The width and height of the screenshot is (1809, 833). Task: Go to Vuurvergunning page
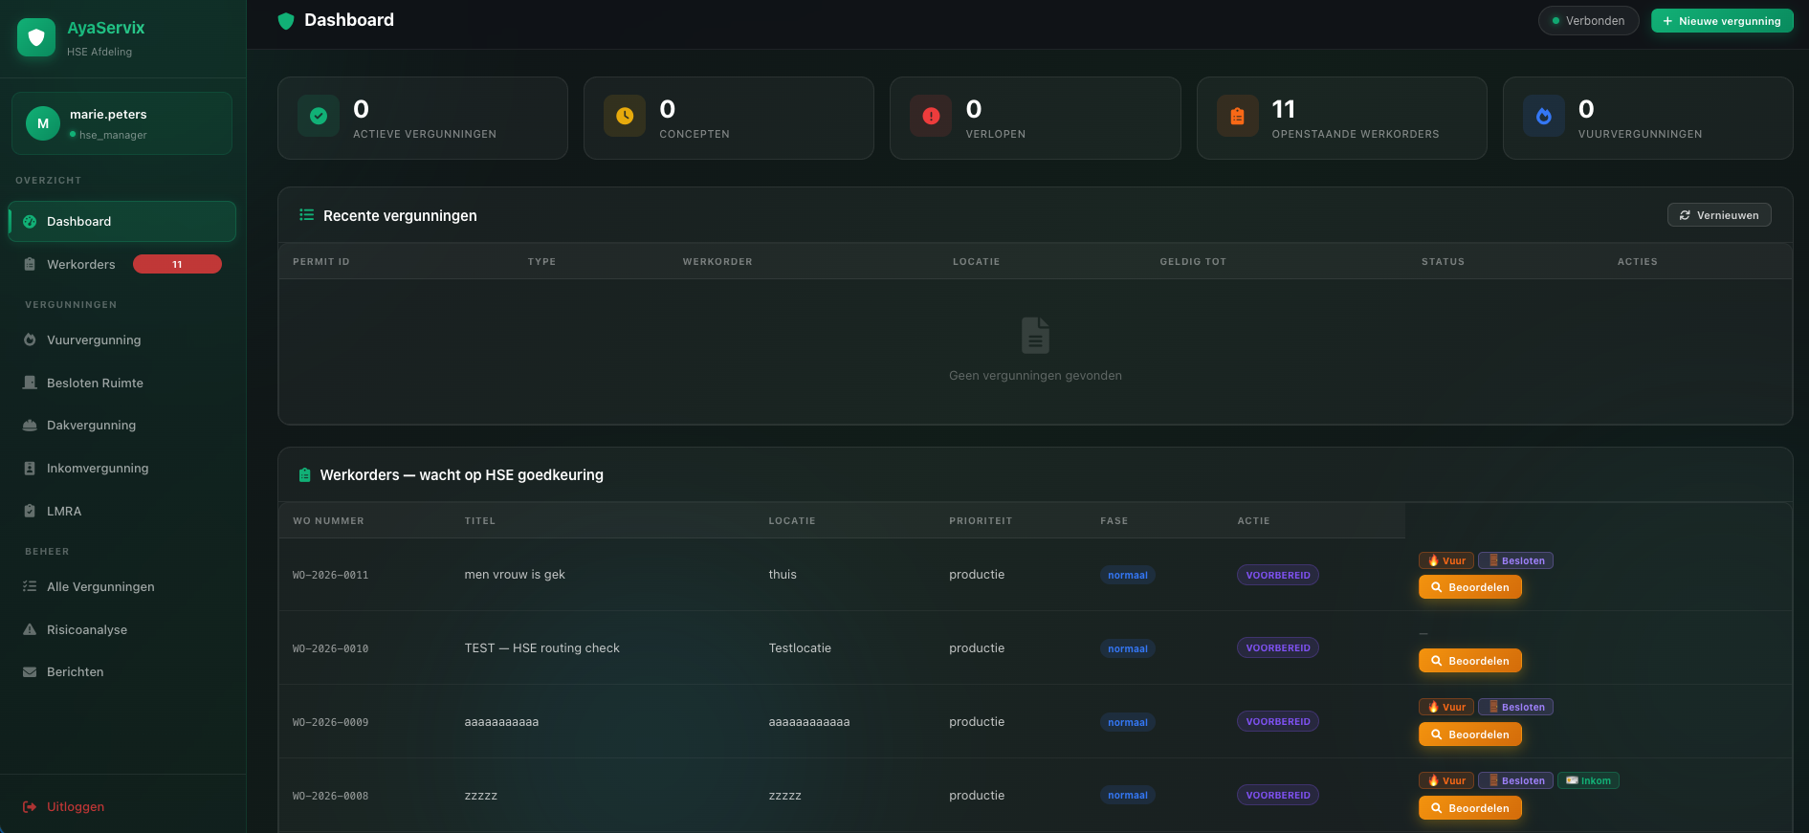pyautogui.click(x=121, y=340)
